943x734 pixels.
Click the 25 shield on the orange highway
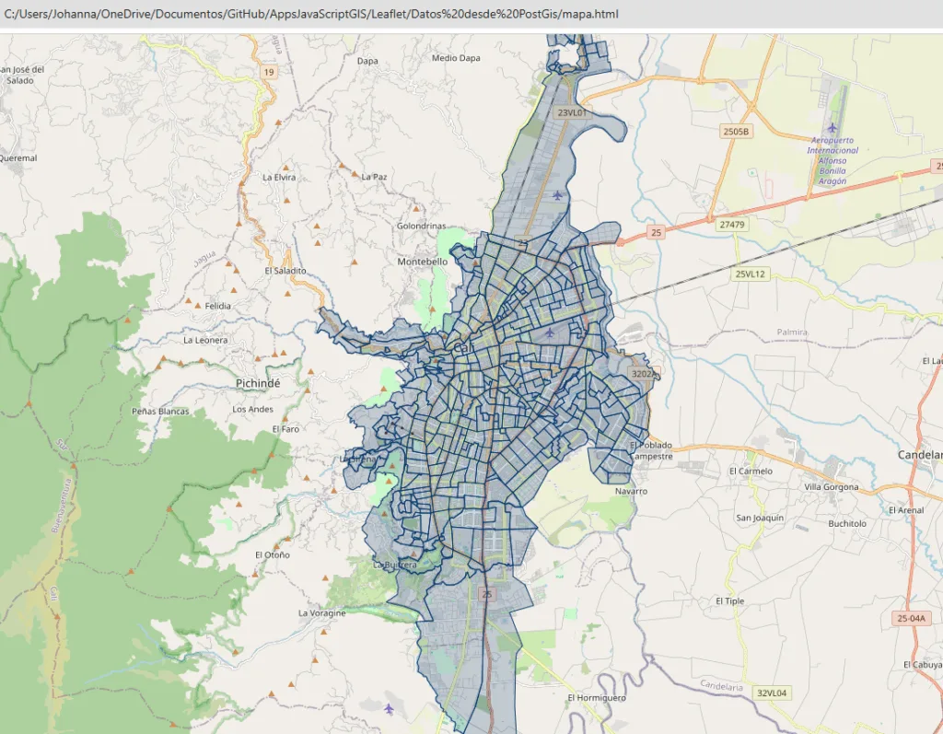(x=656, y=232)
